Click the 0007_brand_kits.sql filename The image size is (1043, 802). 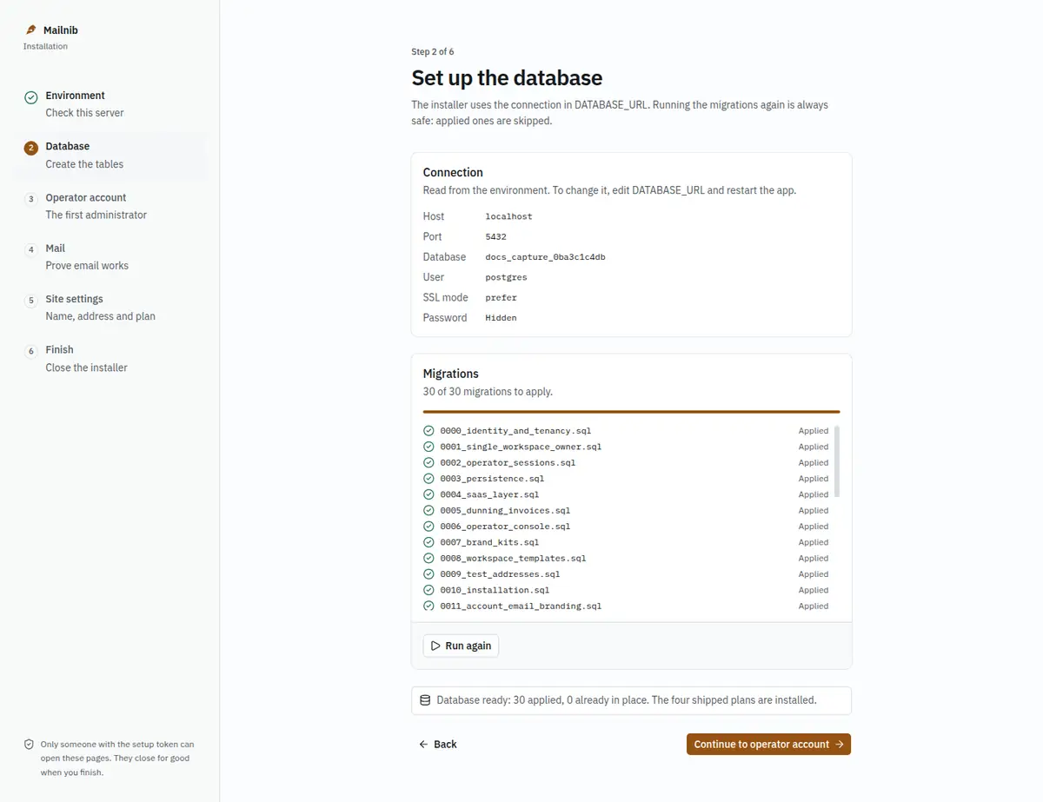coord(489,542)
